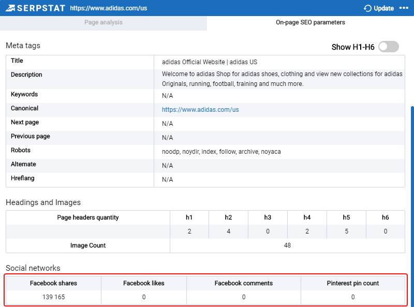Click the Serpstat logo icon
The height and width of the screenshot is (307, 414).
tap(10, 8)
